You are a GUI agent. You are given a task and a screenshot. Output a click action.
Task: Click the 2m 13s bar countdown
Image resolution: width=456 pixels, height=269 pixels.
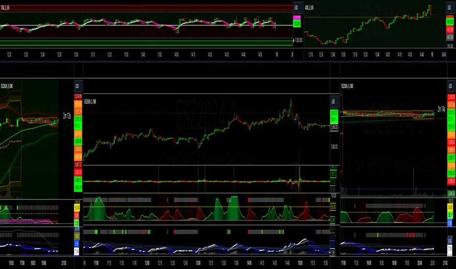[x=67, y=116]
